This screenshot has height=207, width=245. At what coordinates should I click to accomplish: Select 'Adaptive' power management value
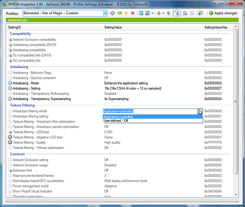110,186
